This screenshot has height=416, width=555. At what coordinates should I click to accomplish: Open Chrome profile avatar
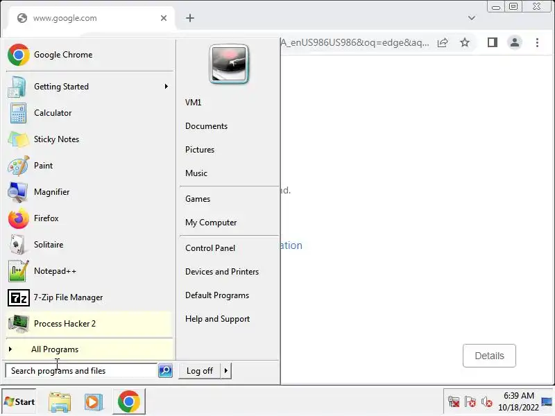(x=515, y=42)
